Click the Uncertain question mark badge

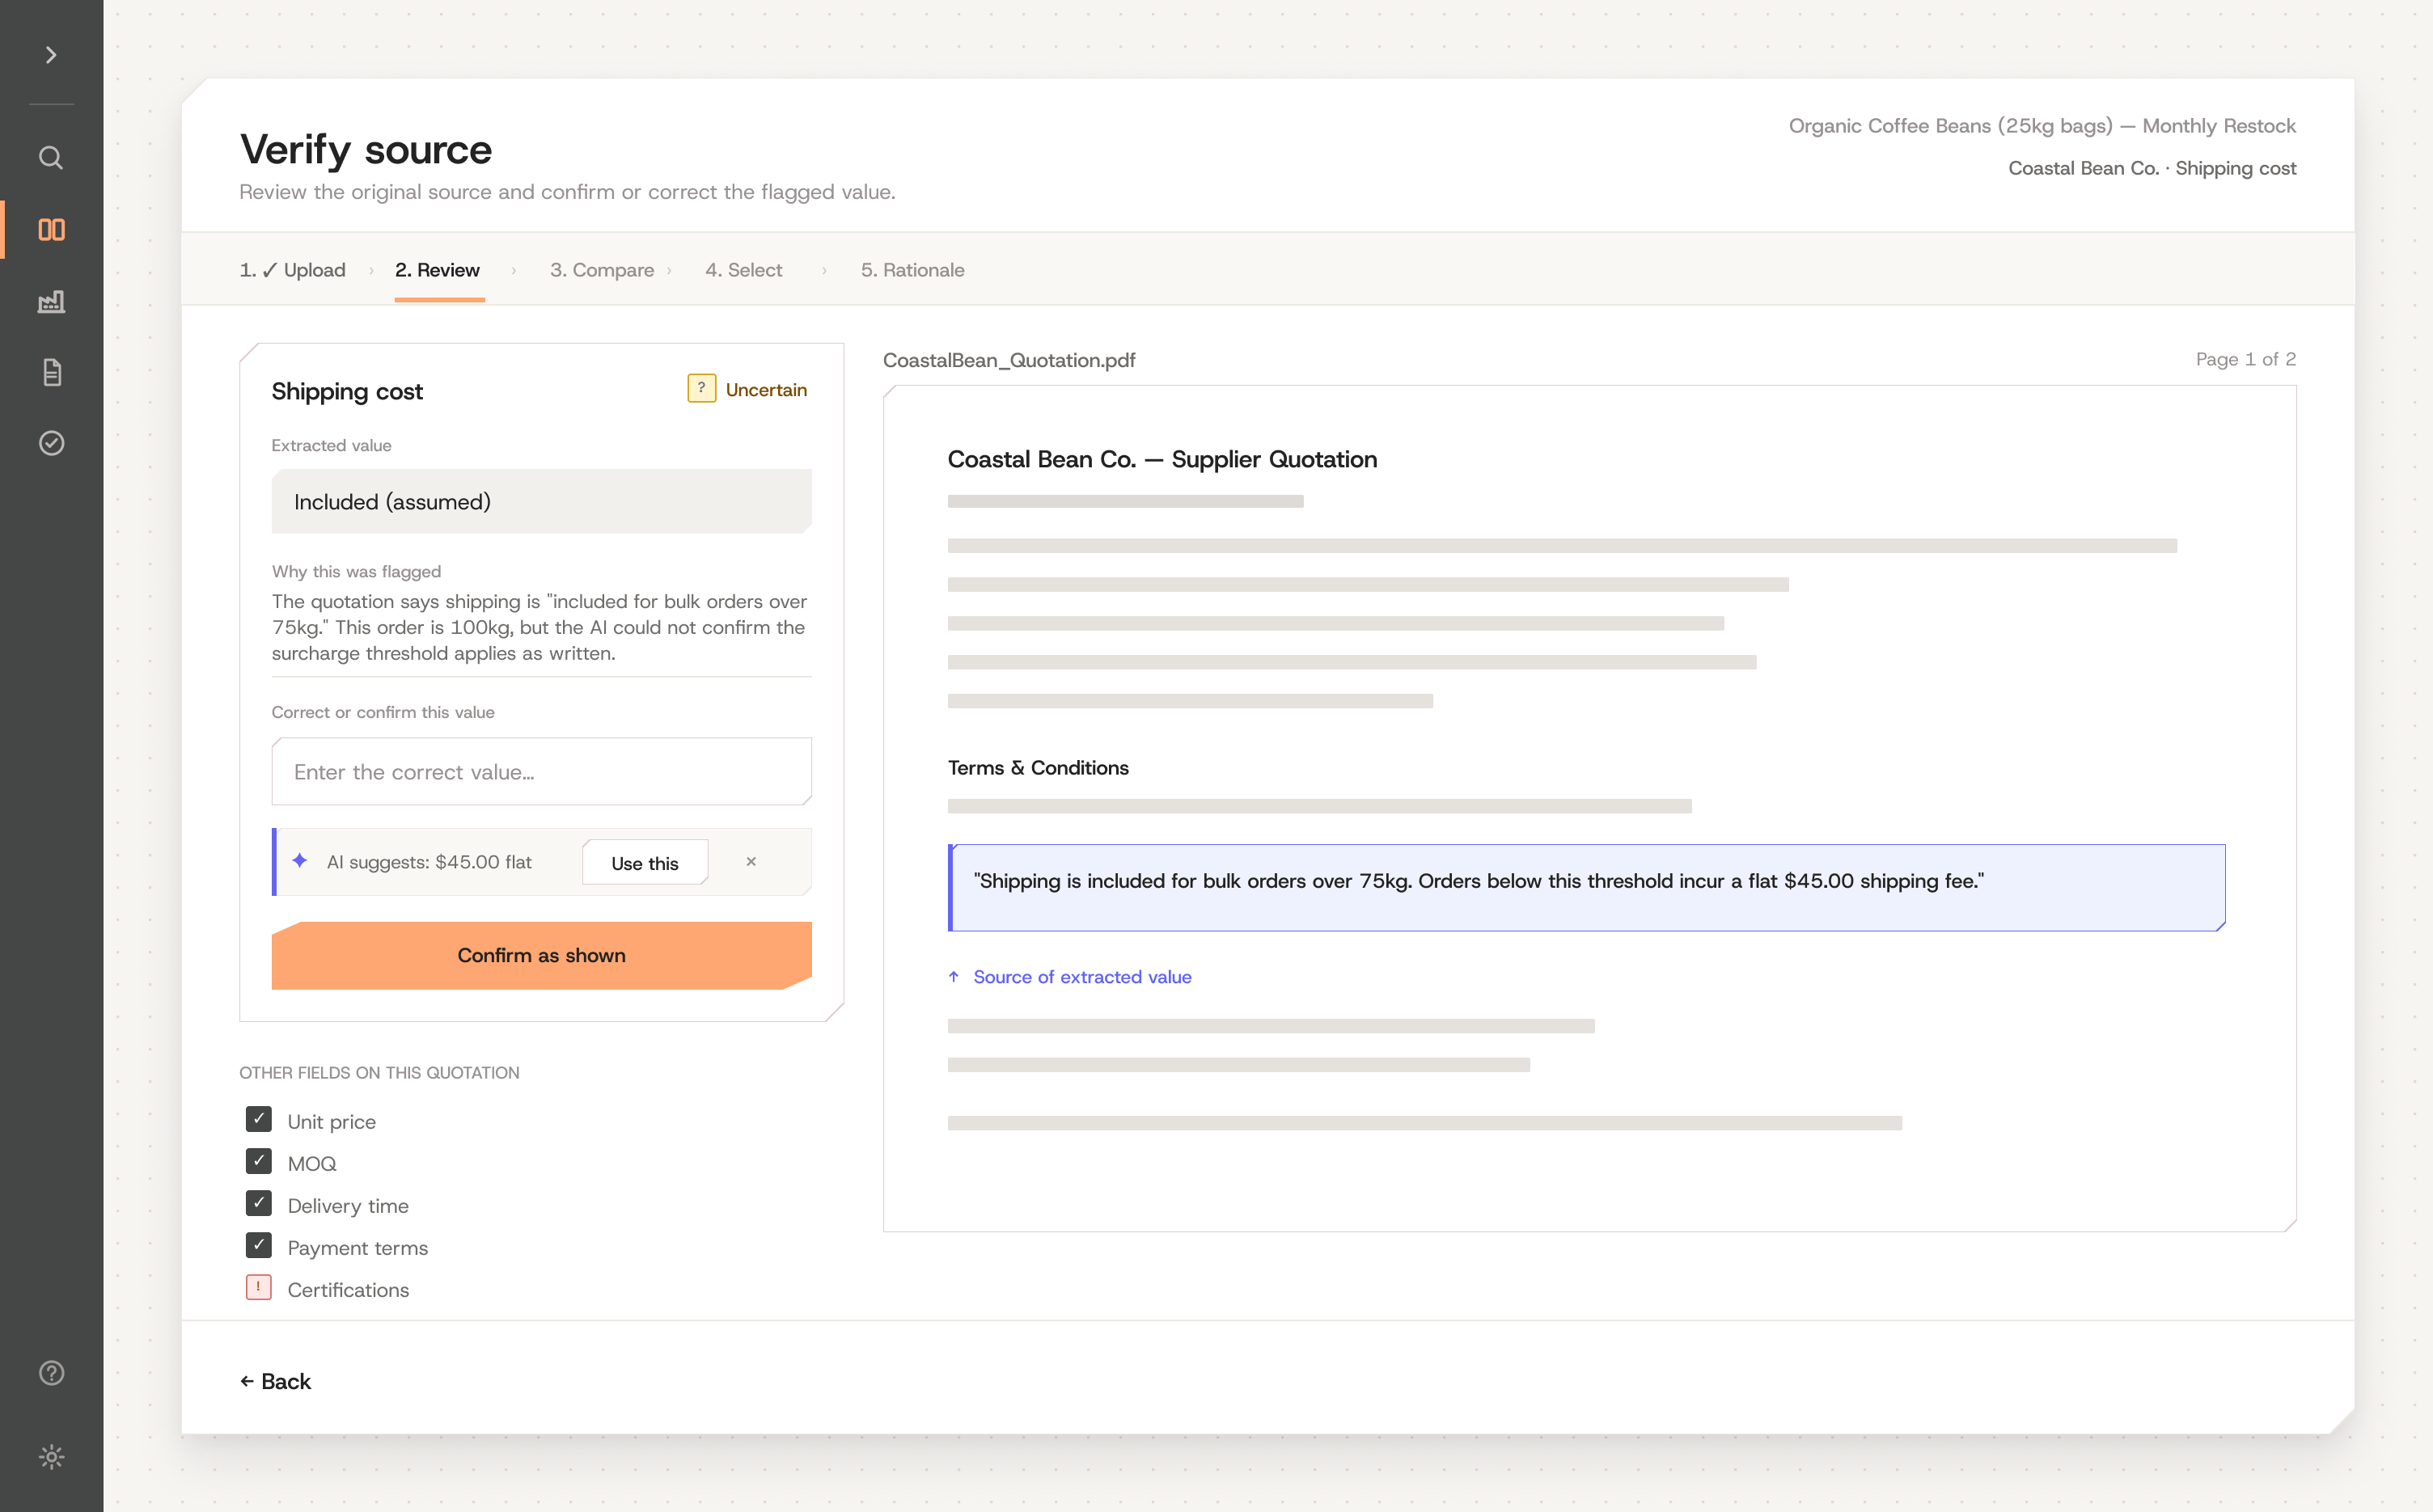click(x=701, y=388)
